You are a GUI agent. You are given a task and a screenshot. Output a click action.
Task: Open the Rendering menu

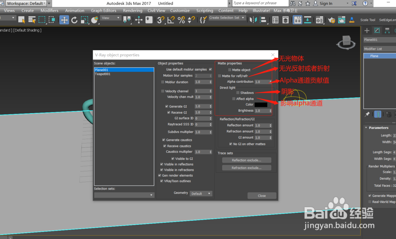coord(133,11)
